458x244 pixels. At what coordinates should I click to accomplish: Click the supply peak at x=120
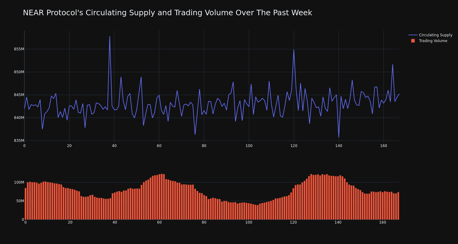coord(294,50)
